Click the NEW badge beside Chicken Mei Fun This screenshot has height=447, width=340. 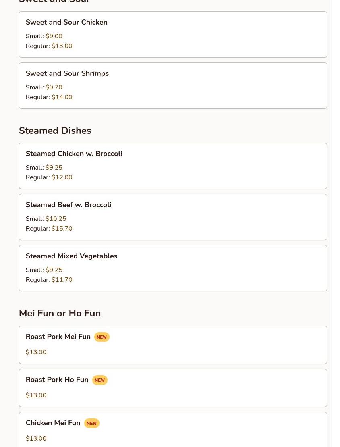click(x=91, y=423)
